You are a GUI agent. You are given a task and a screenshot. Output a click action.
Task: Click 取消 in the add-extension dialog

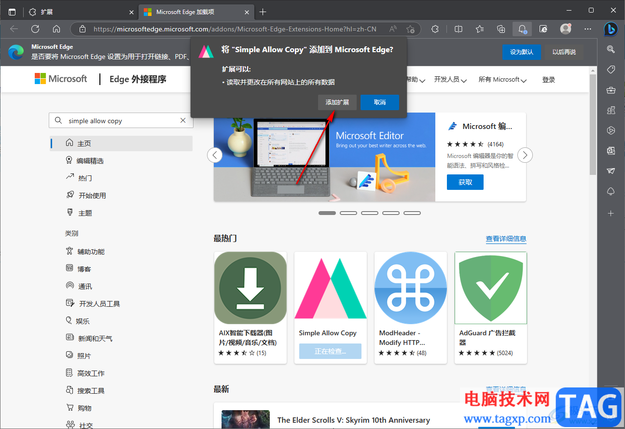point(380,102)
